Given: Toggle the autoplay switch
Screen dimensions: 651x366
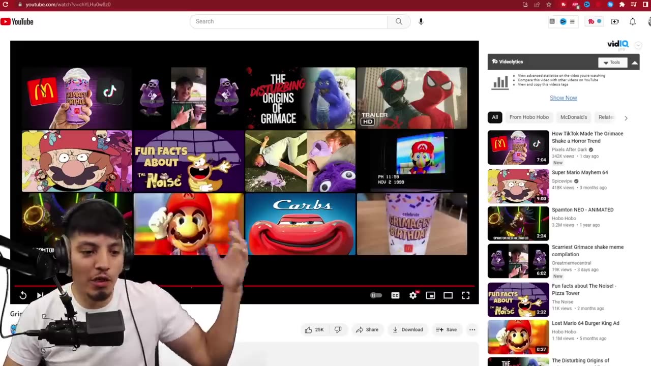Looking at the screenshot, I should pos(376,295).
